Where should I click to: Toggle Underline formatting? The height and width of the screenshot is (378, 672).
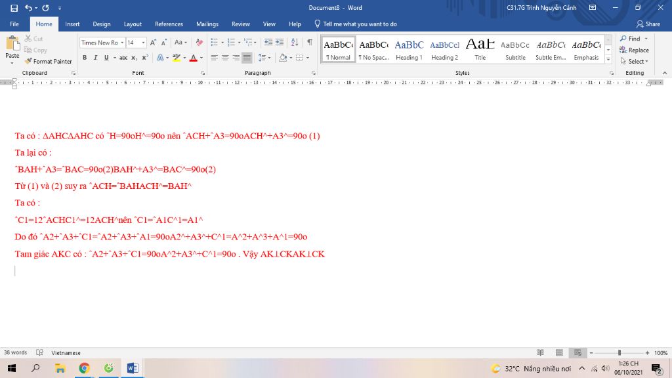[x=106, y=58]
